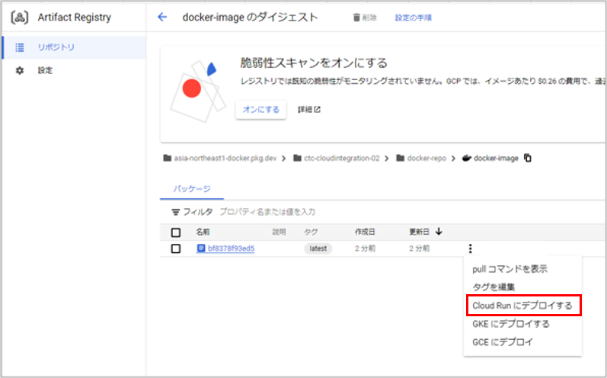The width and height of the screenshot is (607, 378).
Task: Click the タグ column header
Action: tap(311, 232)
